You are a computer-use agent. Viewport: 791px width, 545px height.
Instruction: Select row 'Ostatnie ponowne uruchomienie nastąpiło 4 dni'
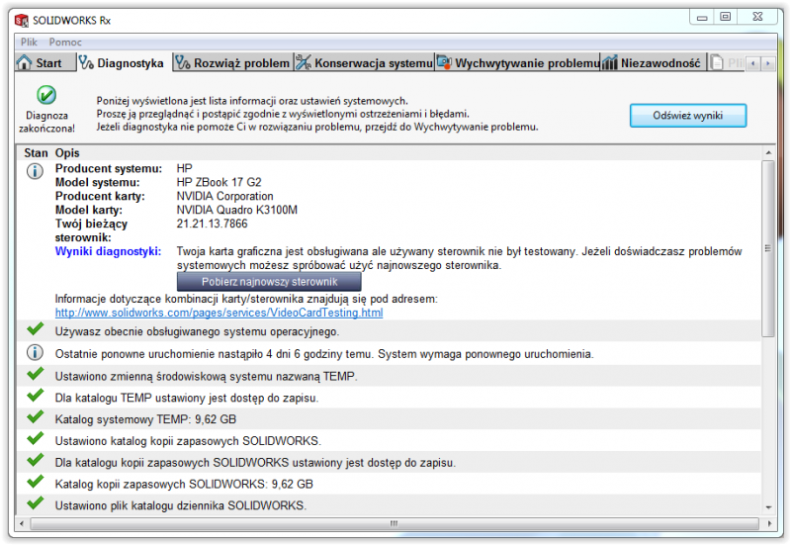point(389,354)
